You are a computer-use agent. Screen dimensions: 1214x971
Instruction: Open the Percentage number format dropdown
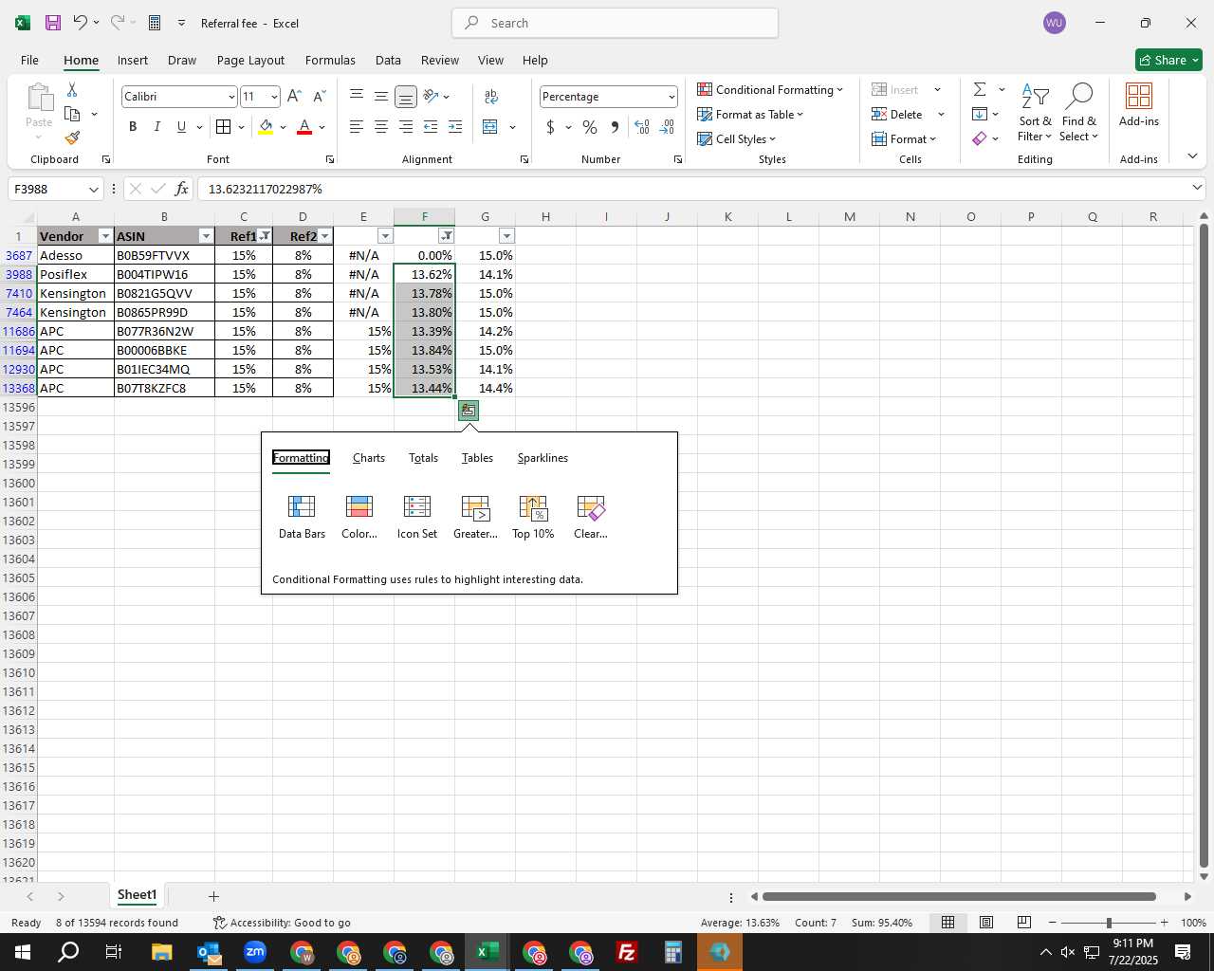click(671, 97)
